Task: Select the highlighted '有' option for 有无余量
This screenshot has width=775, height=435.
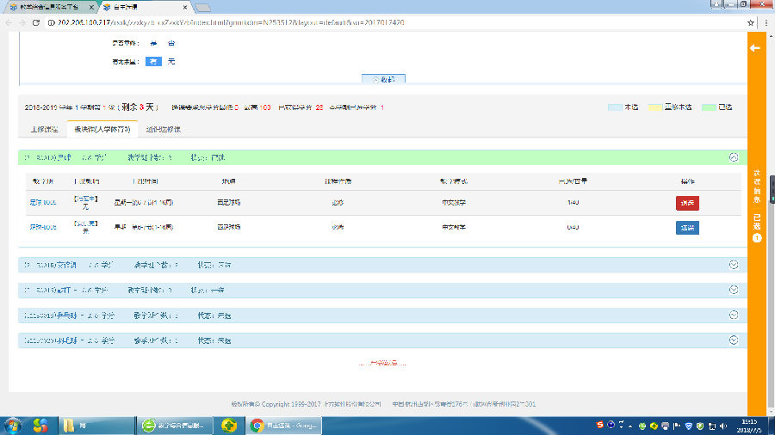Action: (152, 62)
